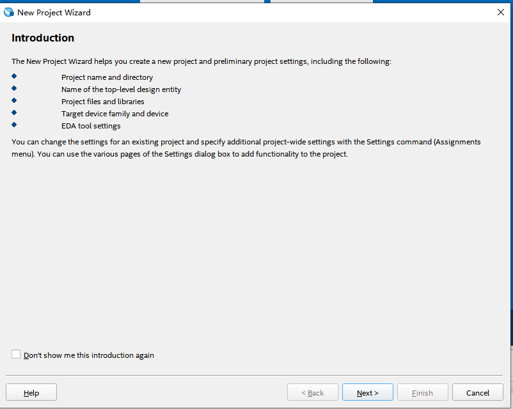Select the diamond bullet beside Project files and libraries

14,101
